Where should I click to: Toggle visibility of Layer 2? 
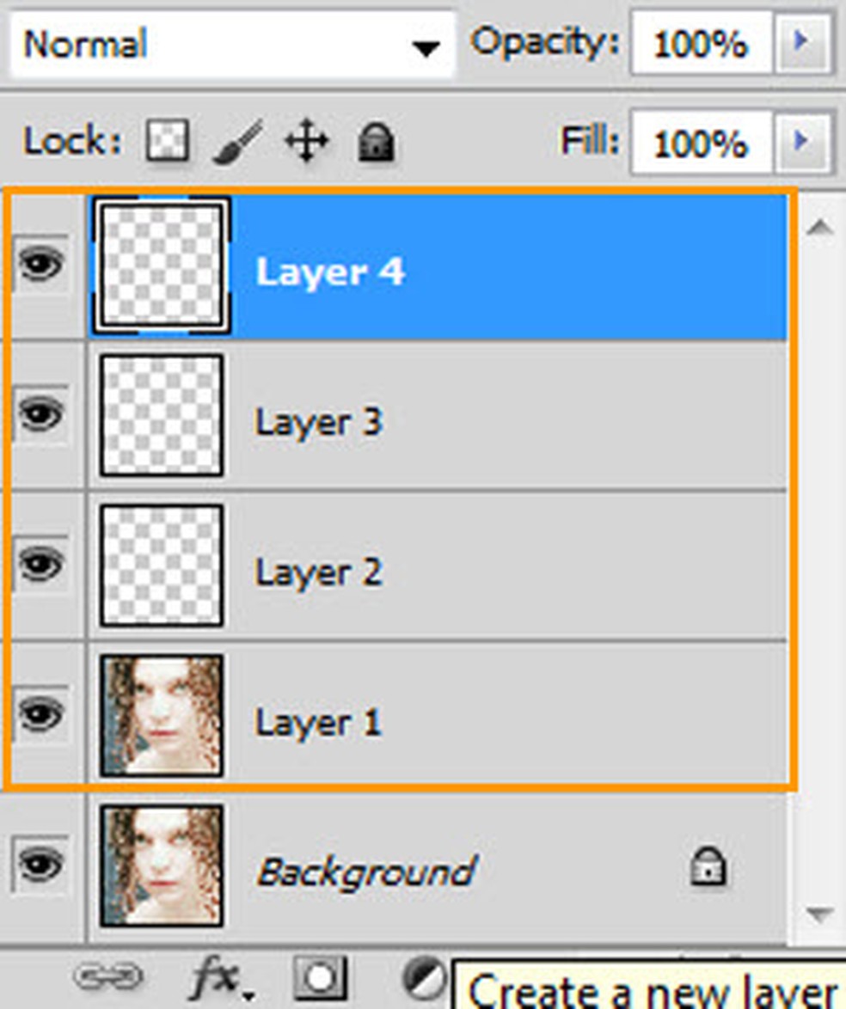(x=41, y=565)
